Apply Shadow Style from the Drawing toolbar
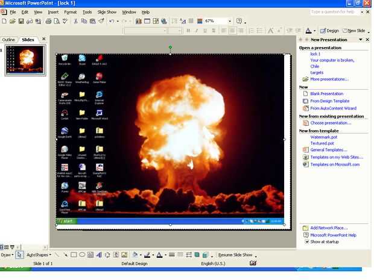 (x=197, y=255)
